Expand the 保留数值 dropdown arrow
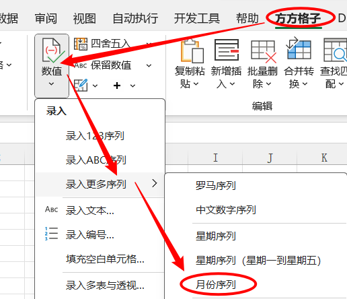This screenshot has width=347, height=299. click(x=149, y=65)
